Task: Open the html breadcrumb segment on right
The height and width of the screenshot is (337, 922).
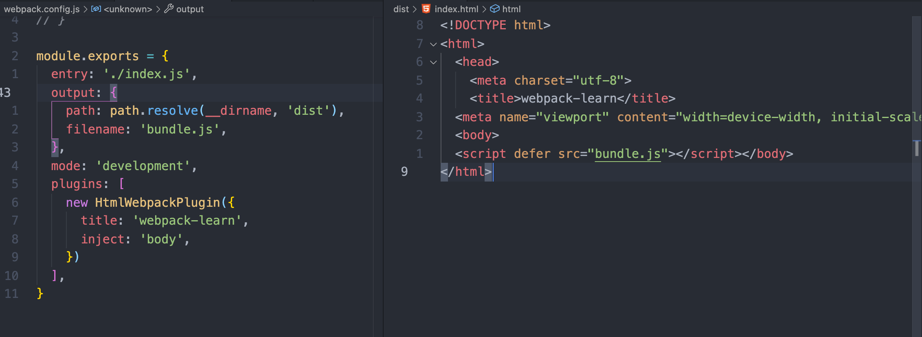Action: pyautogui.click(x=511, y=9)
